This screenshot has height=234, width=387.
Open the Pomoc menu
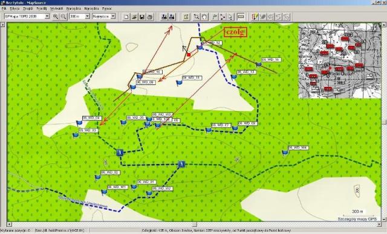point(107,8)
